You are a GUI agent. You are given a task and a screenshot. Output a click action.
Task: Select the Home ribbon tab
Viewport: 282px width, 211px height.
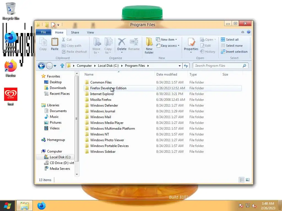(59, 32)
